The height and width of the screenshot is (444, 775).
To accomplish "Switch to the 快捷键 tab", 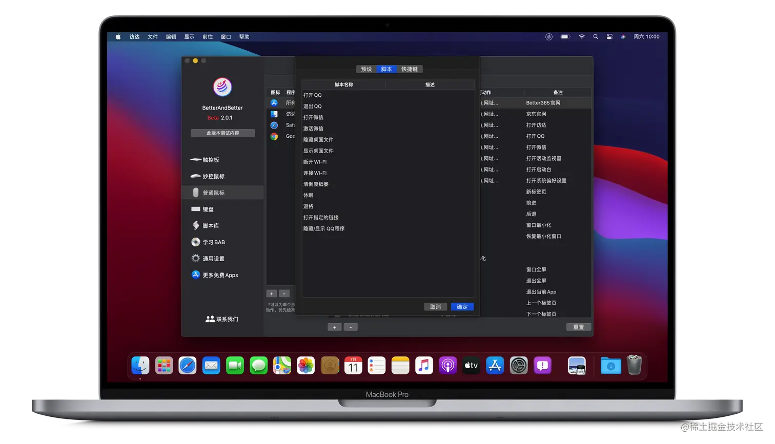I will pos(409,69).
